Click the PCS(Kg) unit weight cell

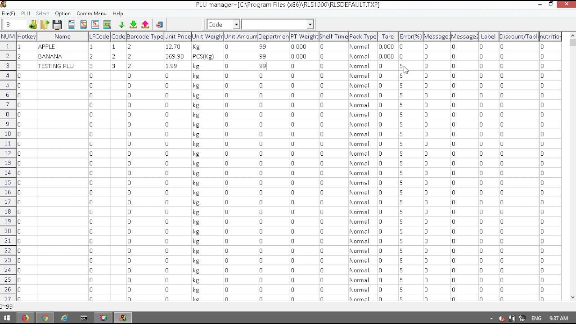click(x=207, y=56)
